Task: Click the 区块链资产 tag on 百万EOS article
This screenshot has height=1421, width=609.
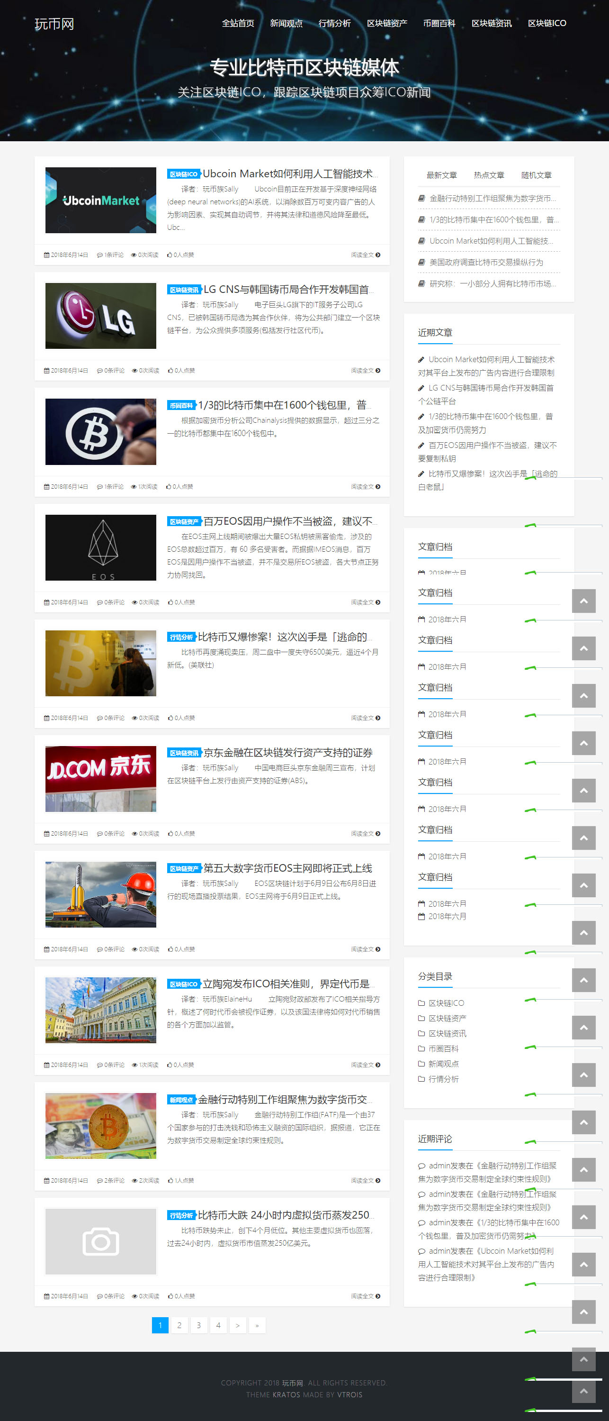Action: [x=184, y=522]
